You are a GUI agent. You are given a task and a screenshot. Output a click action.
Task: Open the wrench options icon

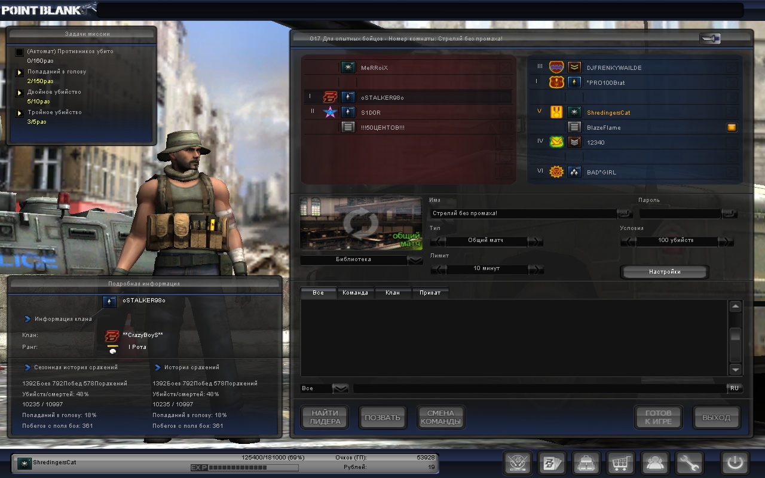pos(688,463)
